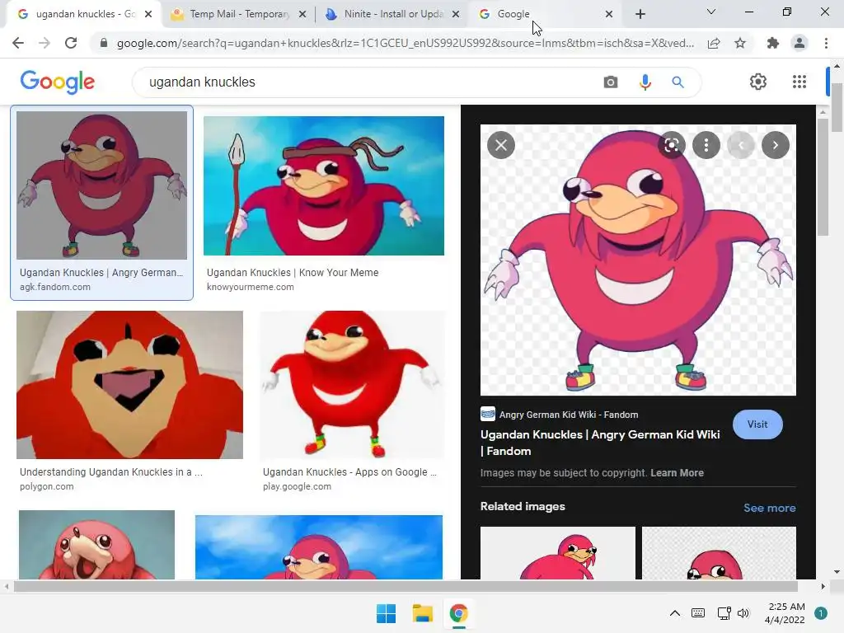Open the Google apps grid
The height and width of the screenshot is (633, 844).
(799, 82)
